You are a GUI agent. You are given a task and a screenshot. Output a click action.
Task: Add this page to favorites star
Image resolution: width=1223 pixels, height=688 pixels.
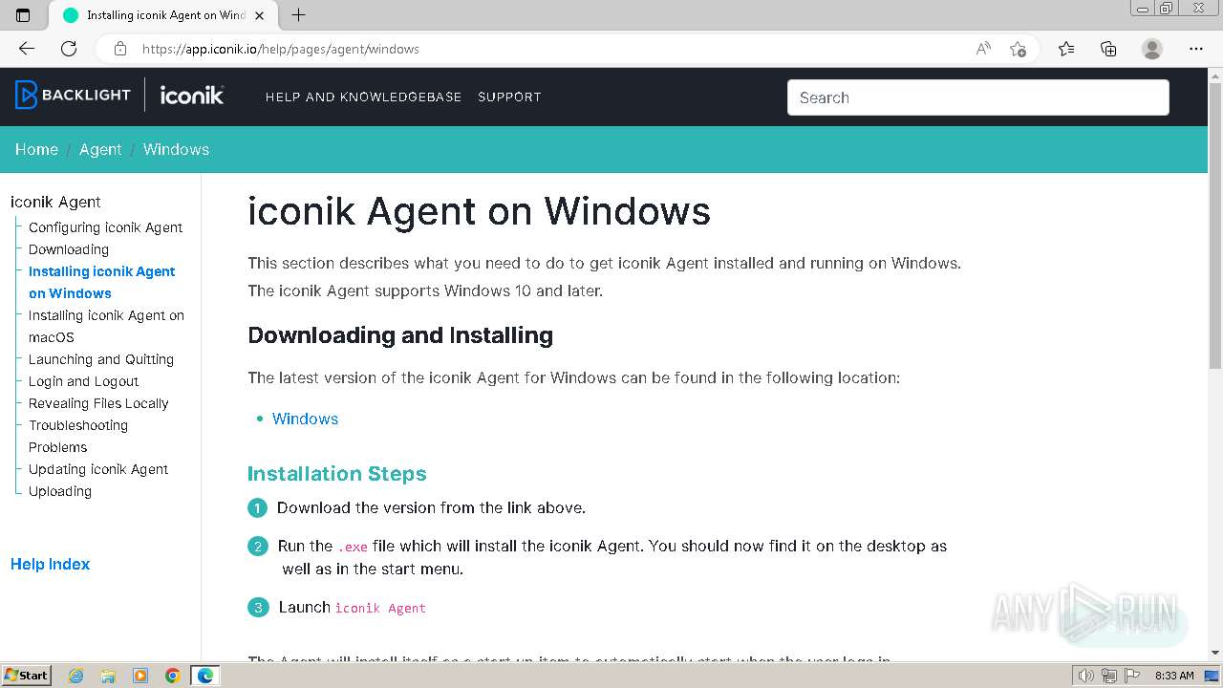(x=1018, y=49)
